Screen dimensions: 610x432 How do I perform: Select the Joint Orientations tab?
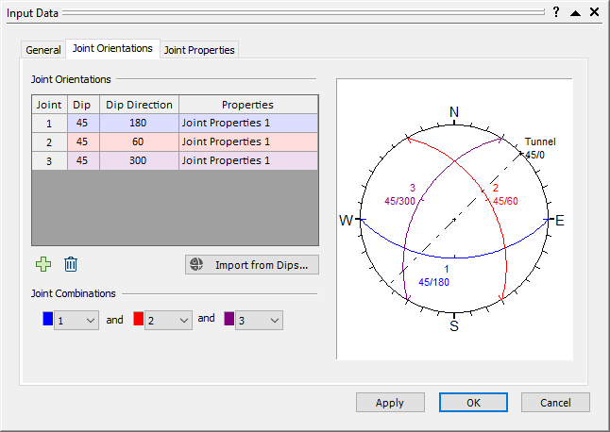tap(112, 48)
